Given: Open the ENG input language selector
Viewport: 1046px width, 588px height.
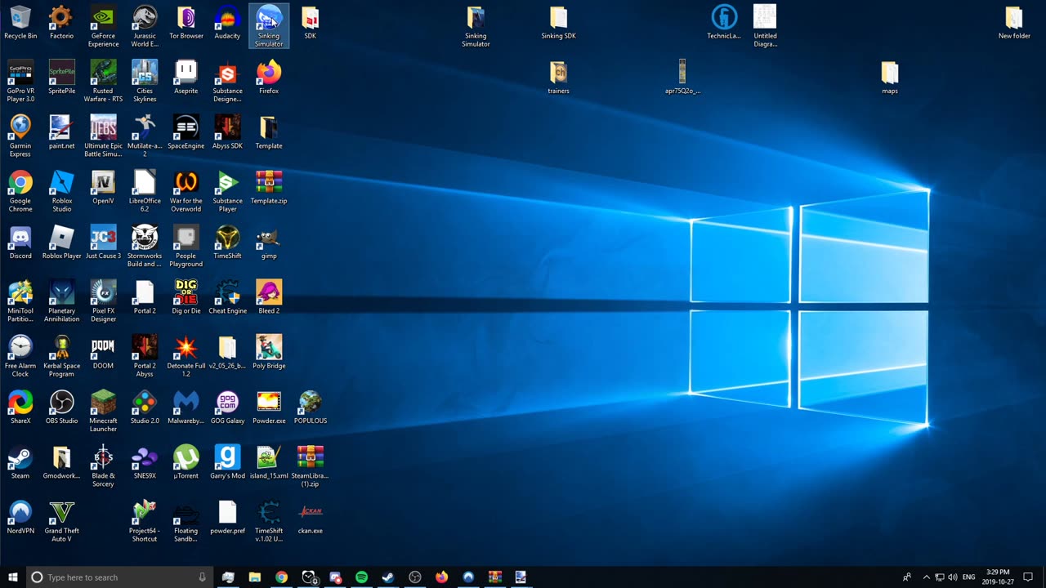Looking at the screenshot, I should [969, 577].
